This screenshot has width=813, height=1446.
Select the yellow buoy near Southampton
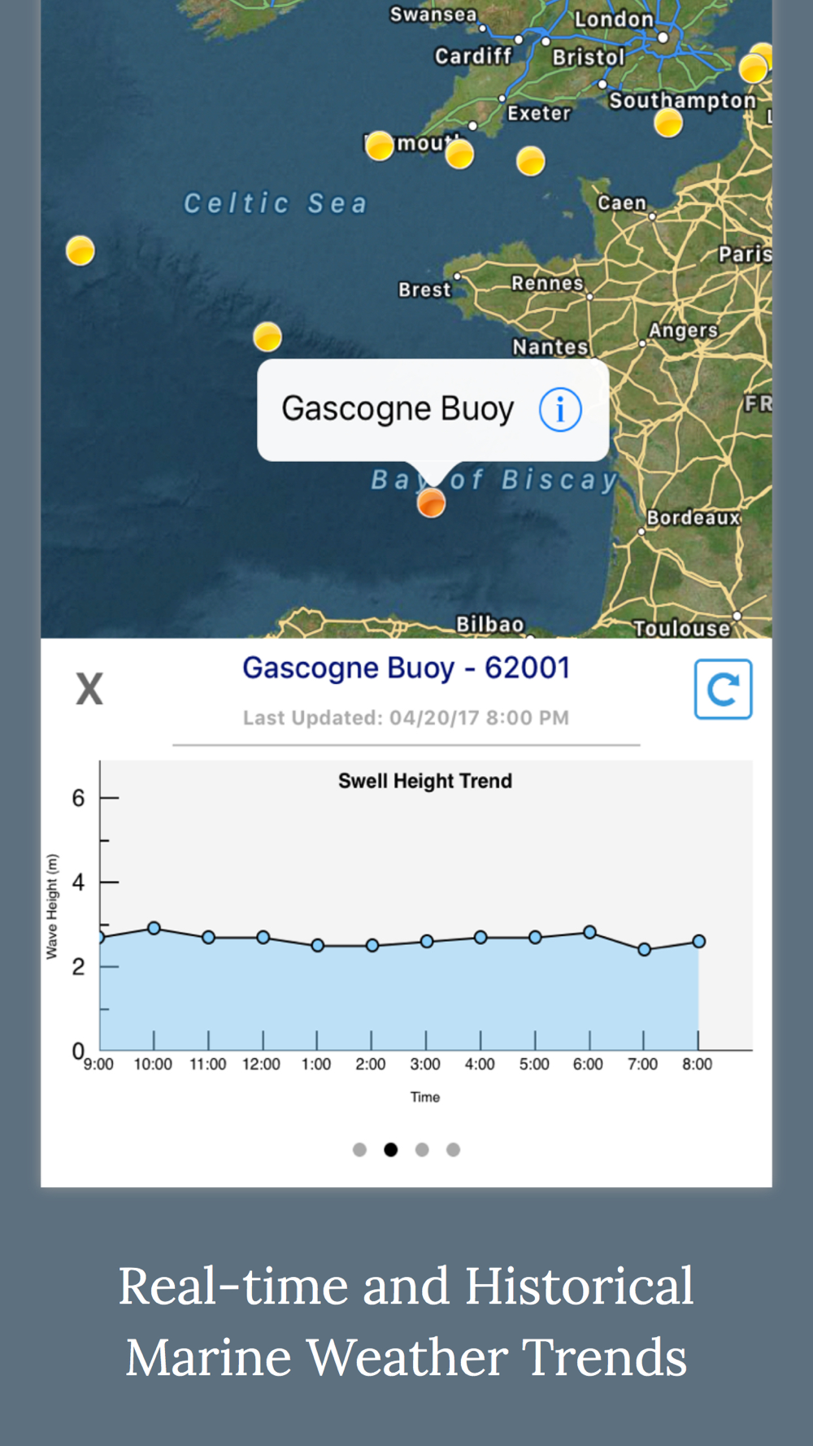668,124
